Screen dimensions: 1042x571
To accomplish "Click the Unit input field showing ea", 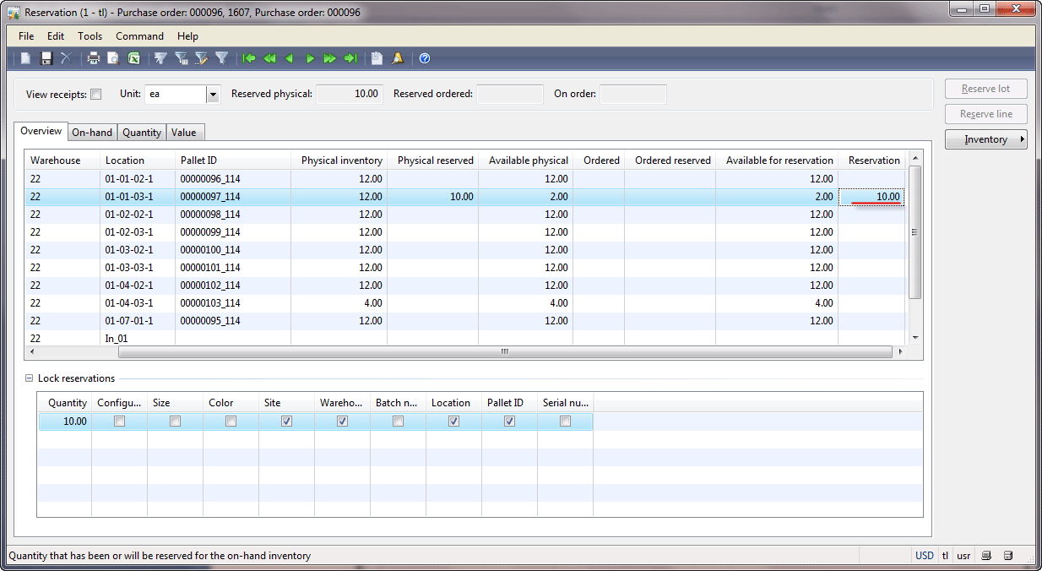I will [176, 95].
